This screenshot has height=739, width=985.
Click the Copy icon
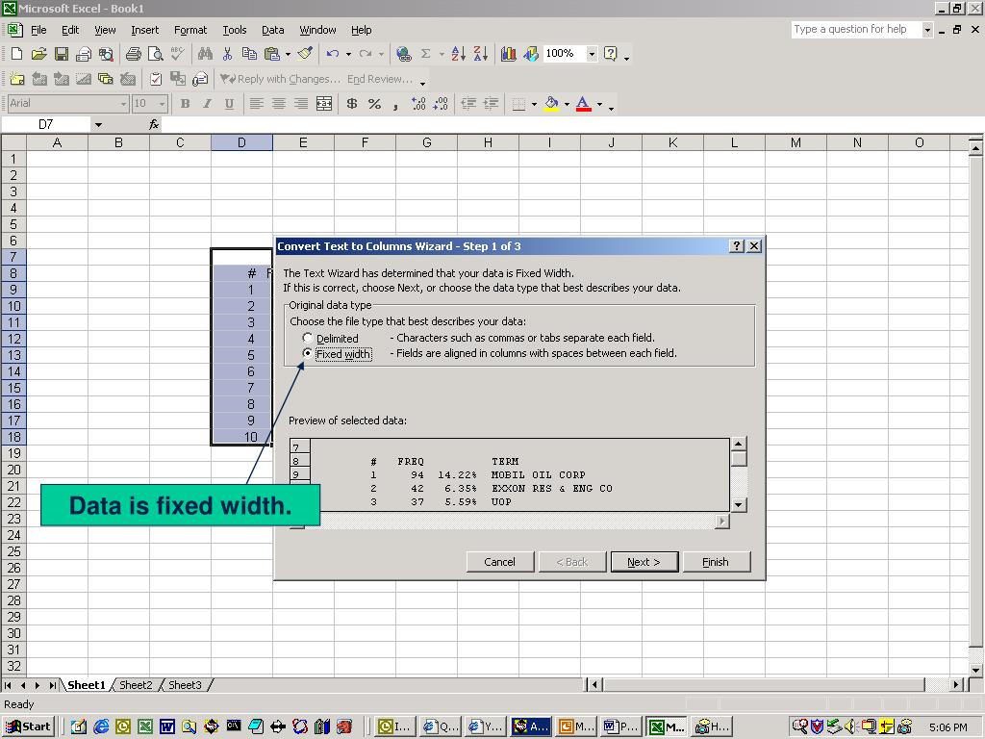[x=249, y=54]
